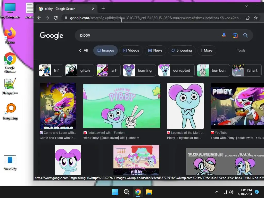Switch to News results tab
The height and width of the screenshot is (198, 264).
coord(155,50)
